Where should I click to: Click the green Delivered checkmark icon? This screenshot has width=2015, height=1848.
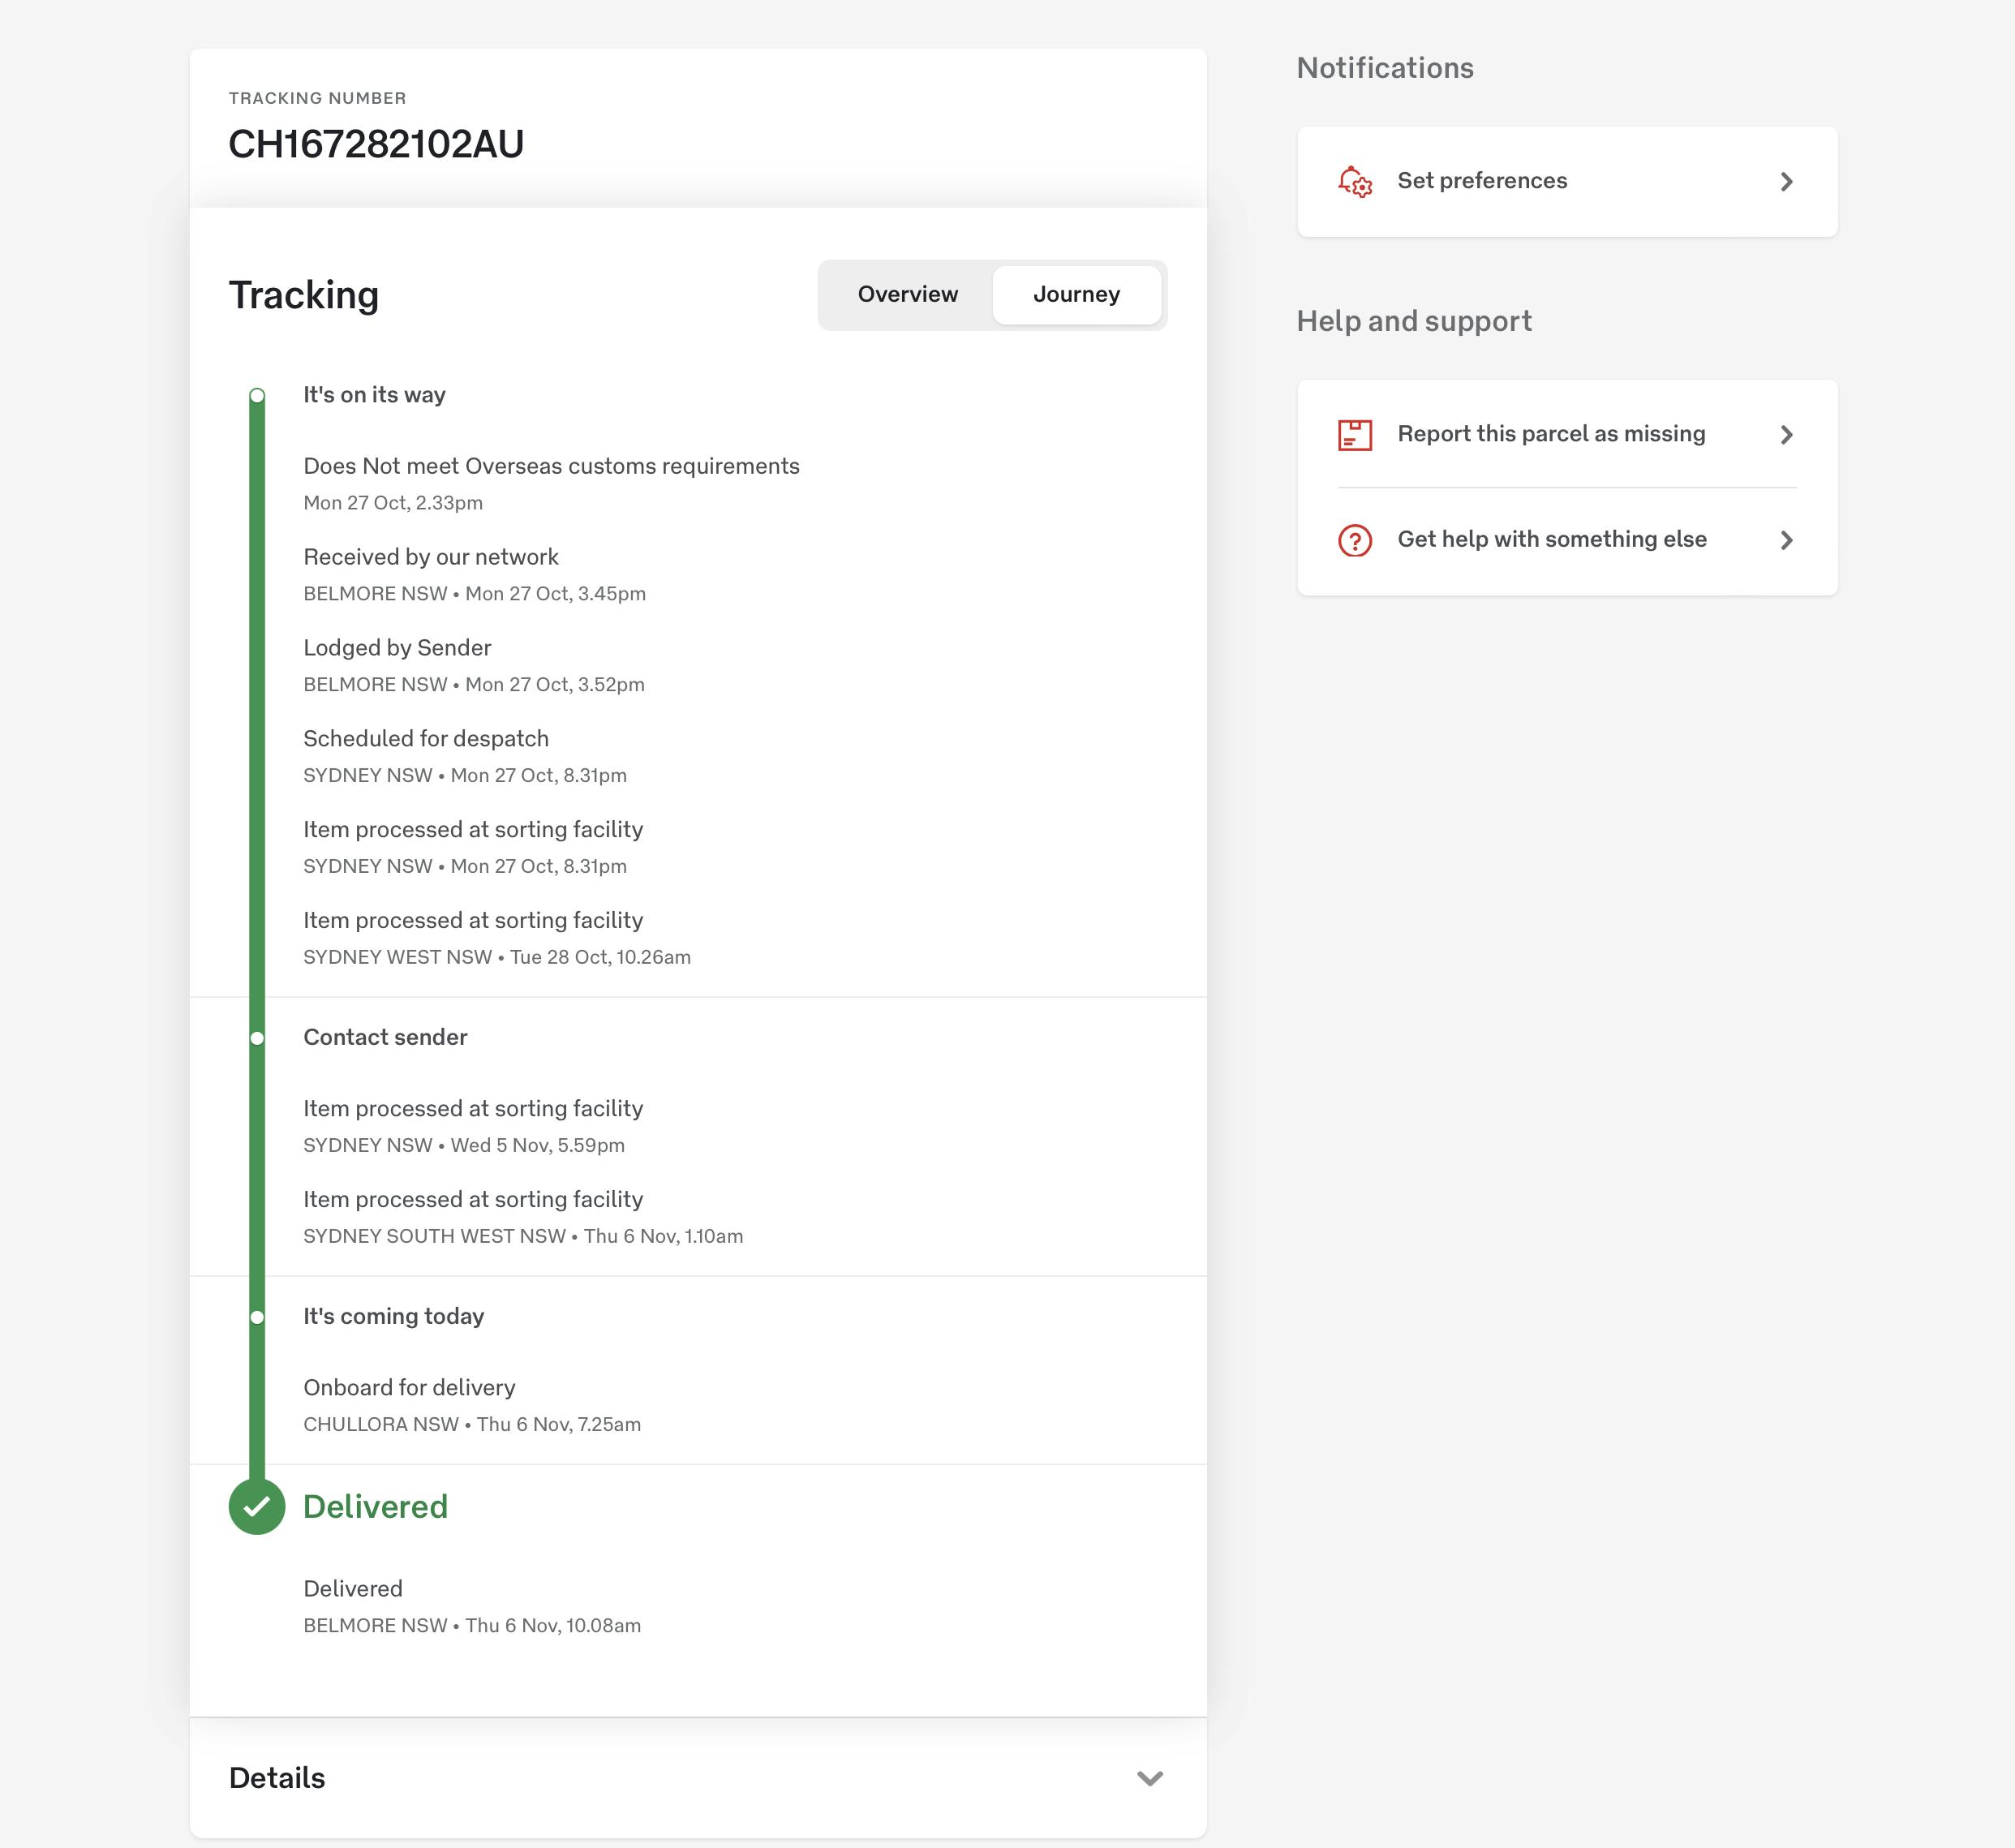pyautogui.click(x=257, y=1506)
